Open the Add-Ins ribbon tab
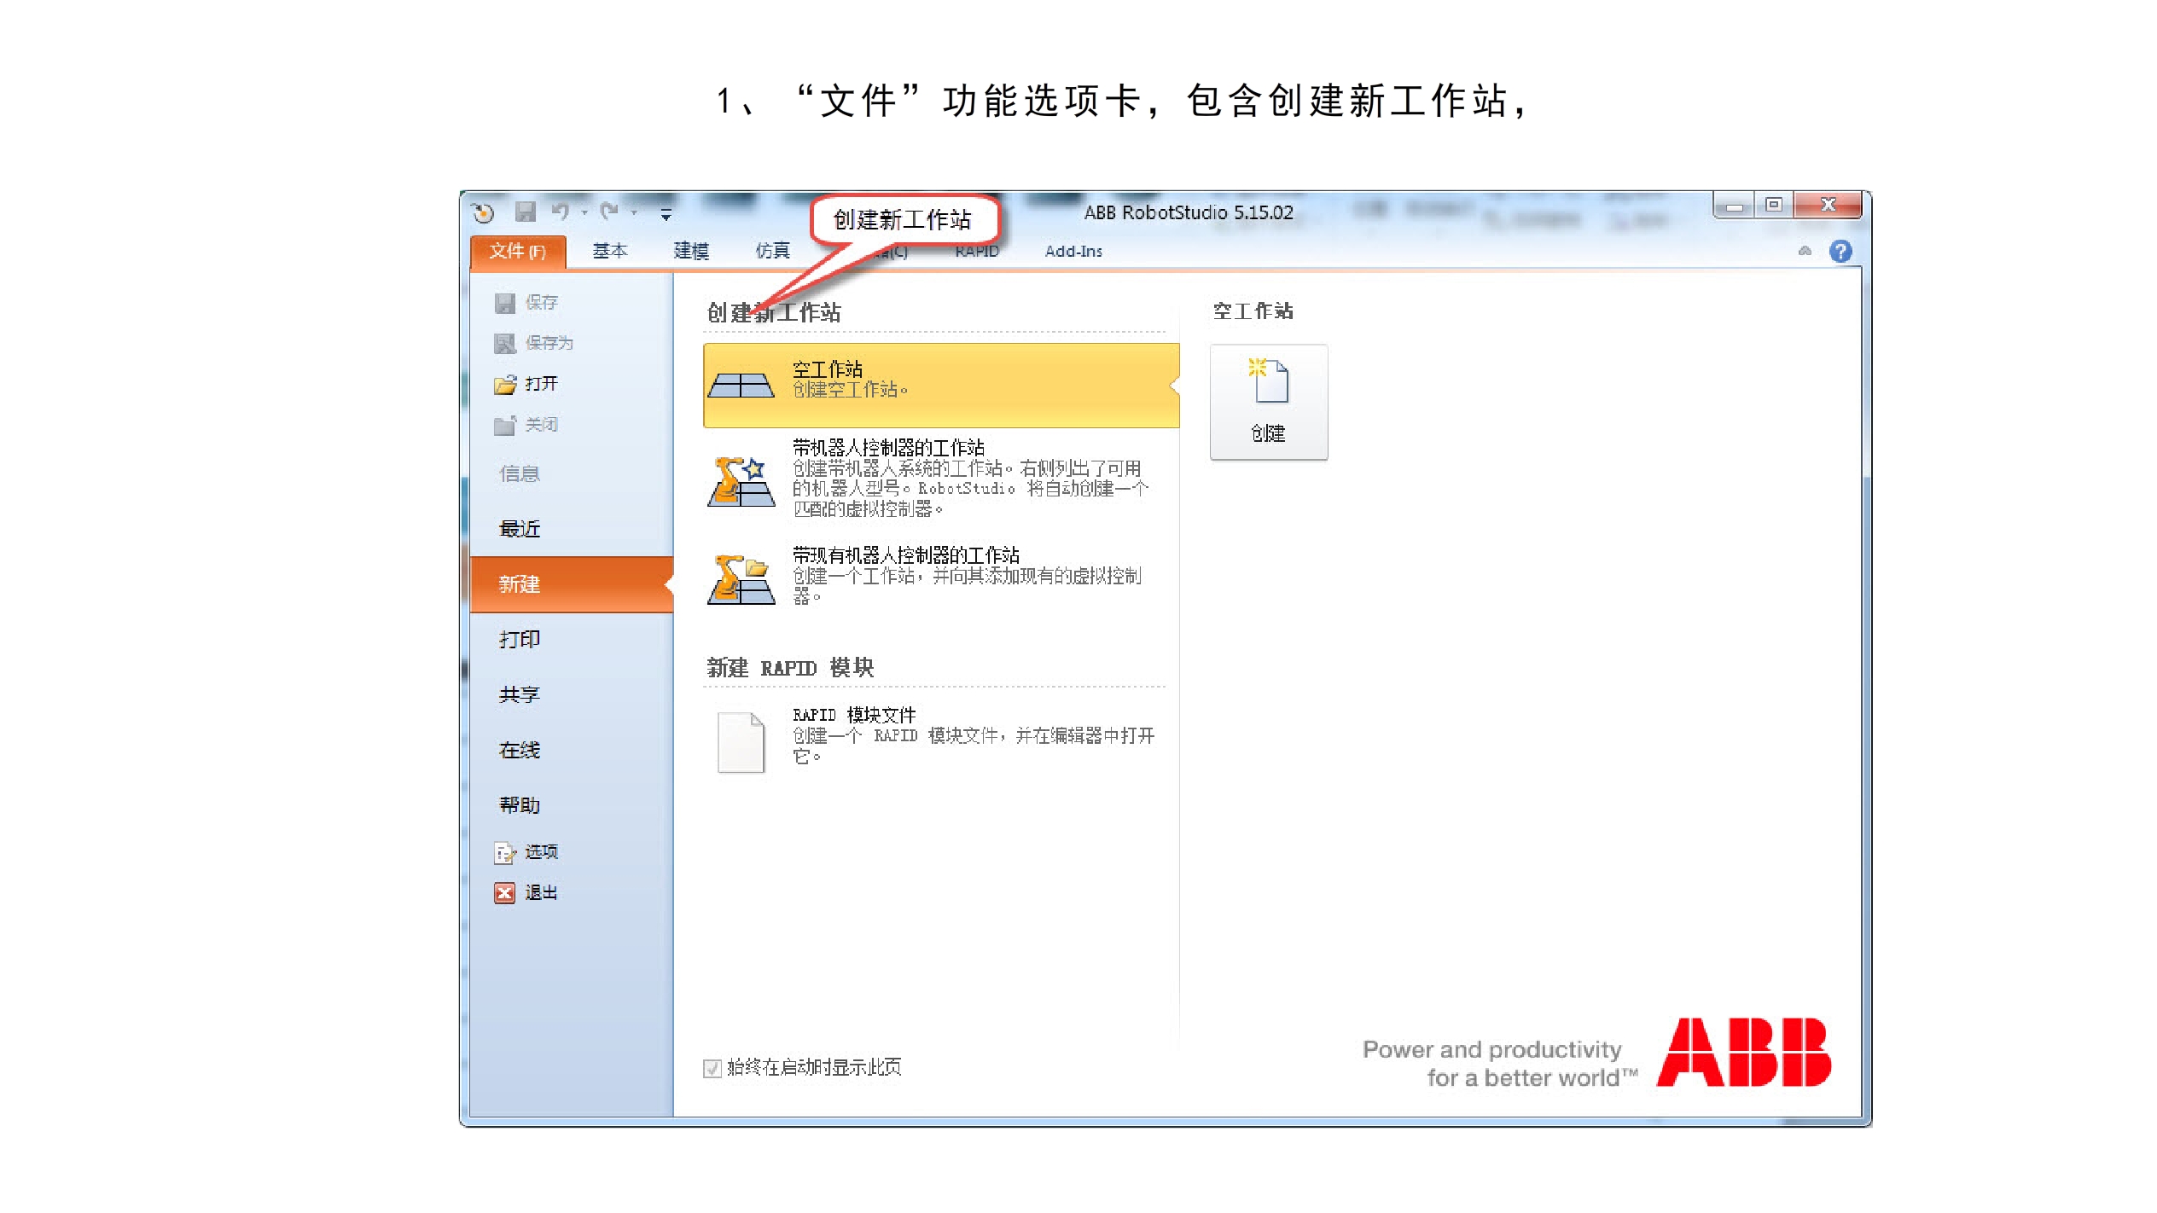The width and height of the screenshot is (2157, 1213). click(1073, 251)
